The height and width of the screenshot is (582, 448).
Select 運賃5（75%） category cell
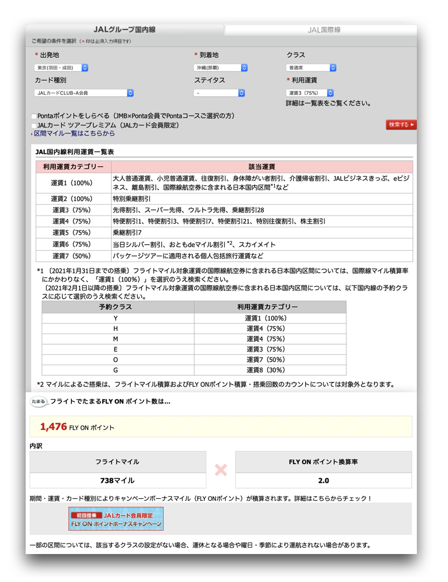pyautogui.click(x=73, y=233)
